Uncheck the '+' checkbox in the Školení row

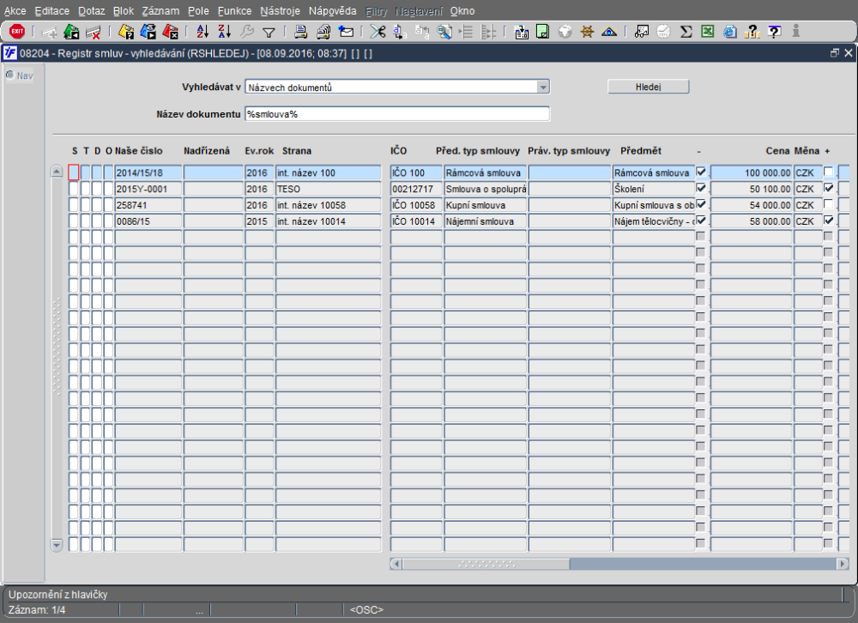(x=828, y=188)
